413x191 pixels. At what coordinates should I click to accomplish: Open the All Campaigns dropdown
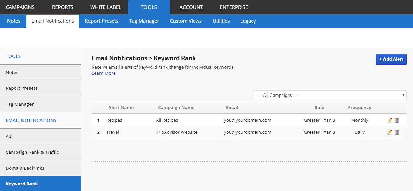coord(330,95)
